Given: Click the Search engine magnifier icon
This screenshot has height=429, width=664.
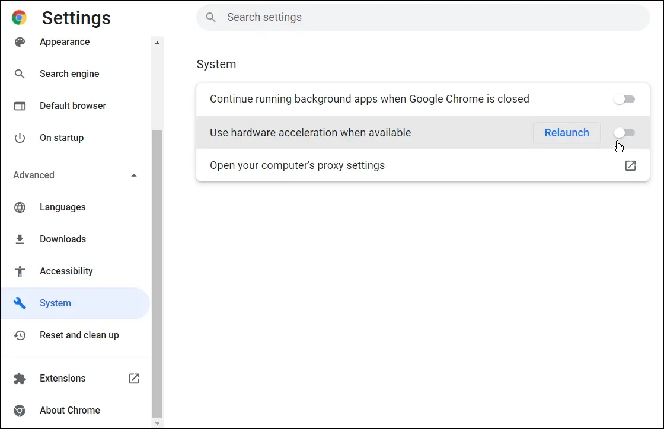Looking at the screenshot, I should pyautogui.click(x=20, y=74).
